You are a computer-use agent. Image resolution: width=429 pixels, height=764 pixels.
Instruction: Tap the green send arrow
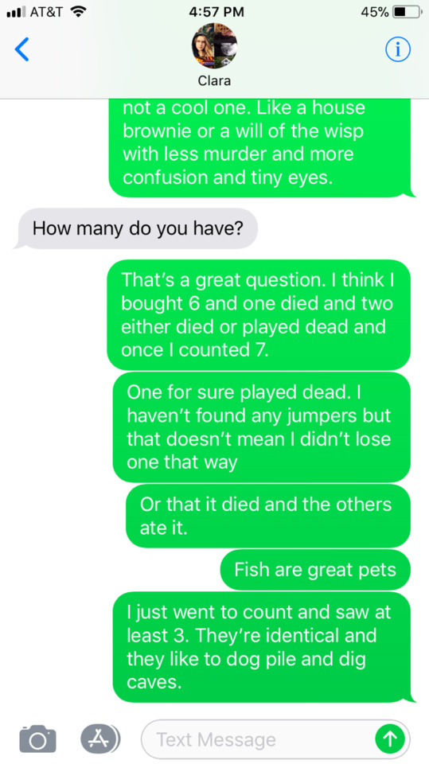tap(389, 739)
